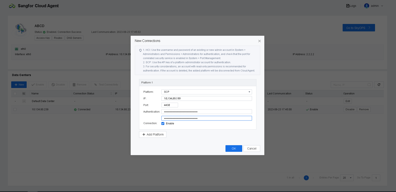Image resolution: width=396 pixels, height=192 pixels.
Task: Check the checkbox for row 10.134.80.239
Action: 15,109
